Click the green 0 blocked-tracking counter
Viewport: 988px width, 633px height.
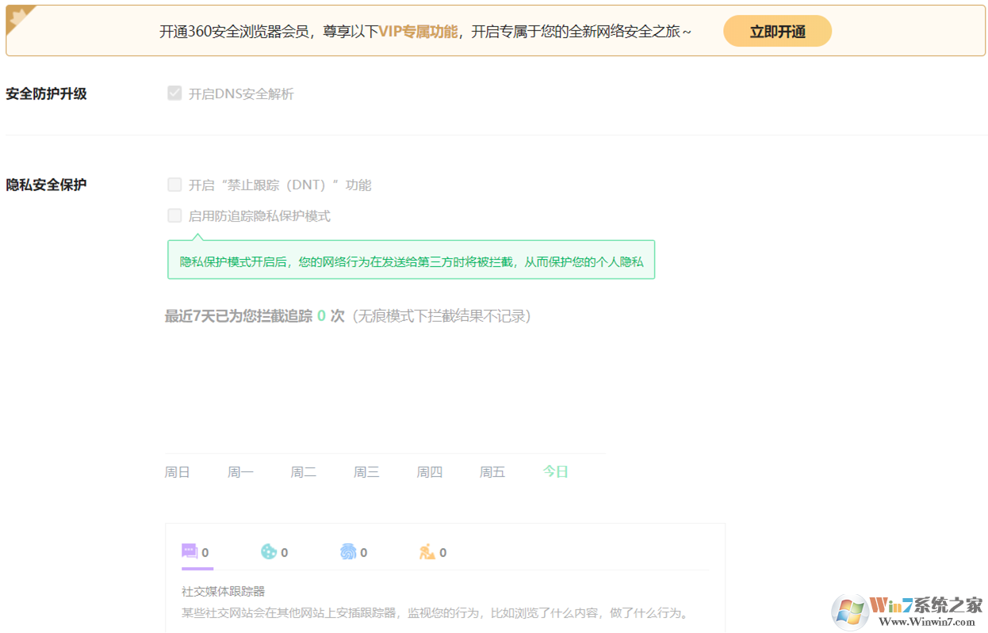click(x=320, y=315)
